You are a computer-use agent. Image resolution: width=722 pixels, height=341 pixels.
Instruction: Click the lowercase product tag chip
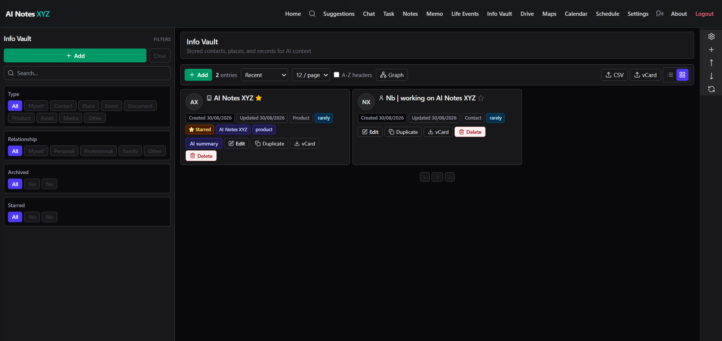264,130
